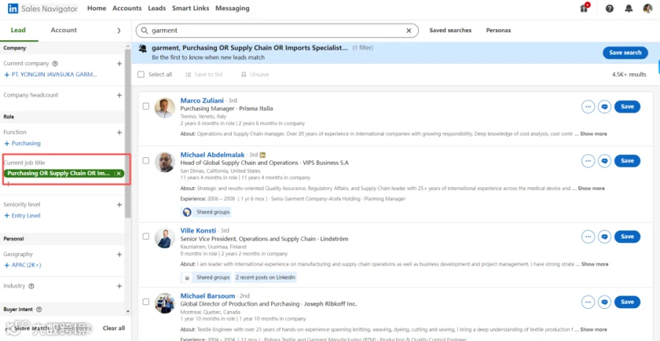This screenshot has width=660, height=341.
Task: Open the profile avatar menu
Action: click(648, 8)
